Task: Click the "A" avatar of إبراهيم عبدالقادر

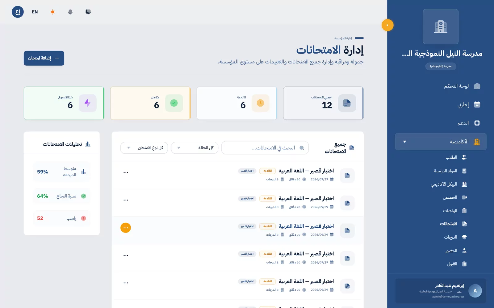Action: pos(475,291)
